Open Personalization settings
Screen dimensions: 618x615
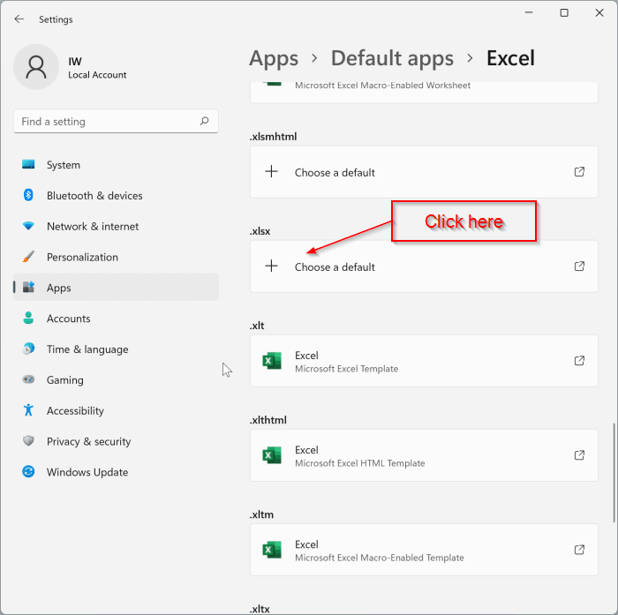[116, 257]
